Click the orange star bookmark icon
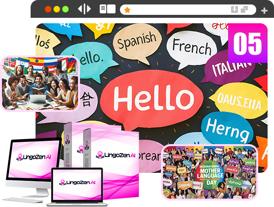Screen dimensions: 274x207 pyautogui.click(x=127, y=10)
